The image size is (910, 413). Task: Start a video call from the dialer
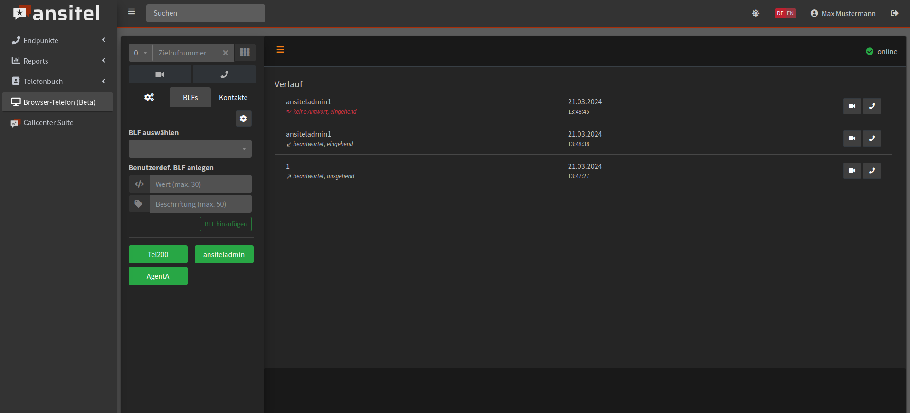[160, 74]
